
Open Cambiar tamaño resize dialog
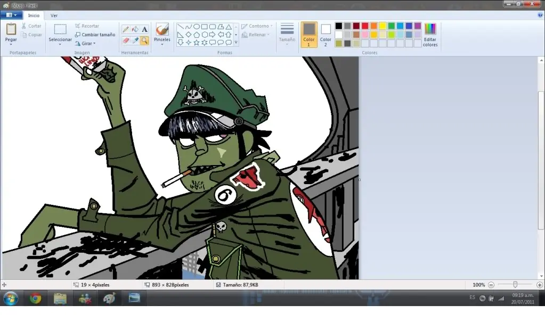coord(95,35)
